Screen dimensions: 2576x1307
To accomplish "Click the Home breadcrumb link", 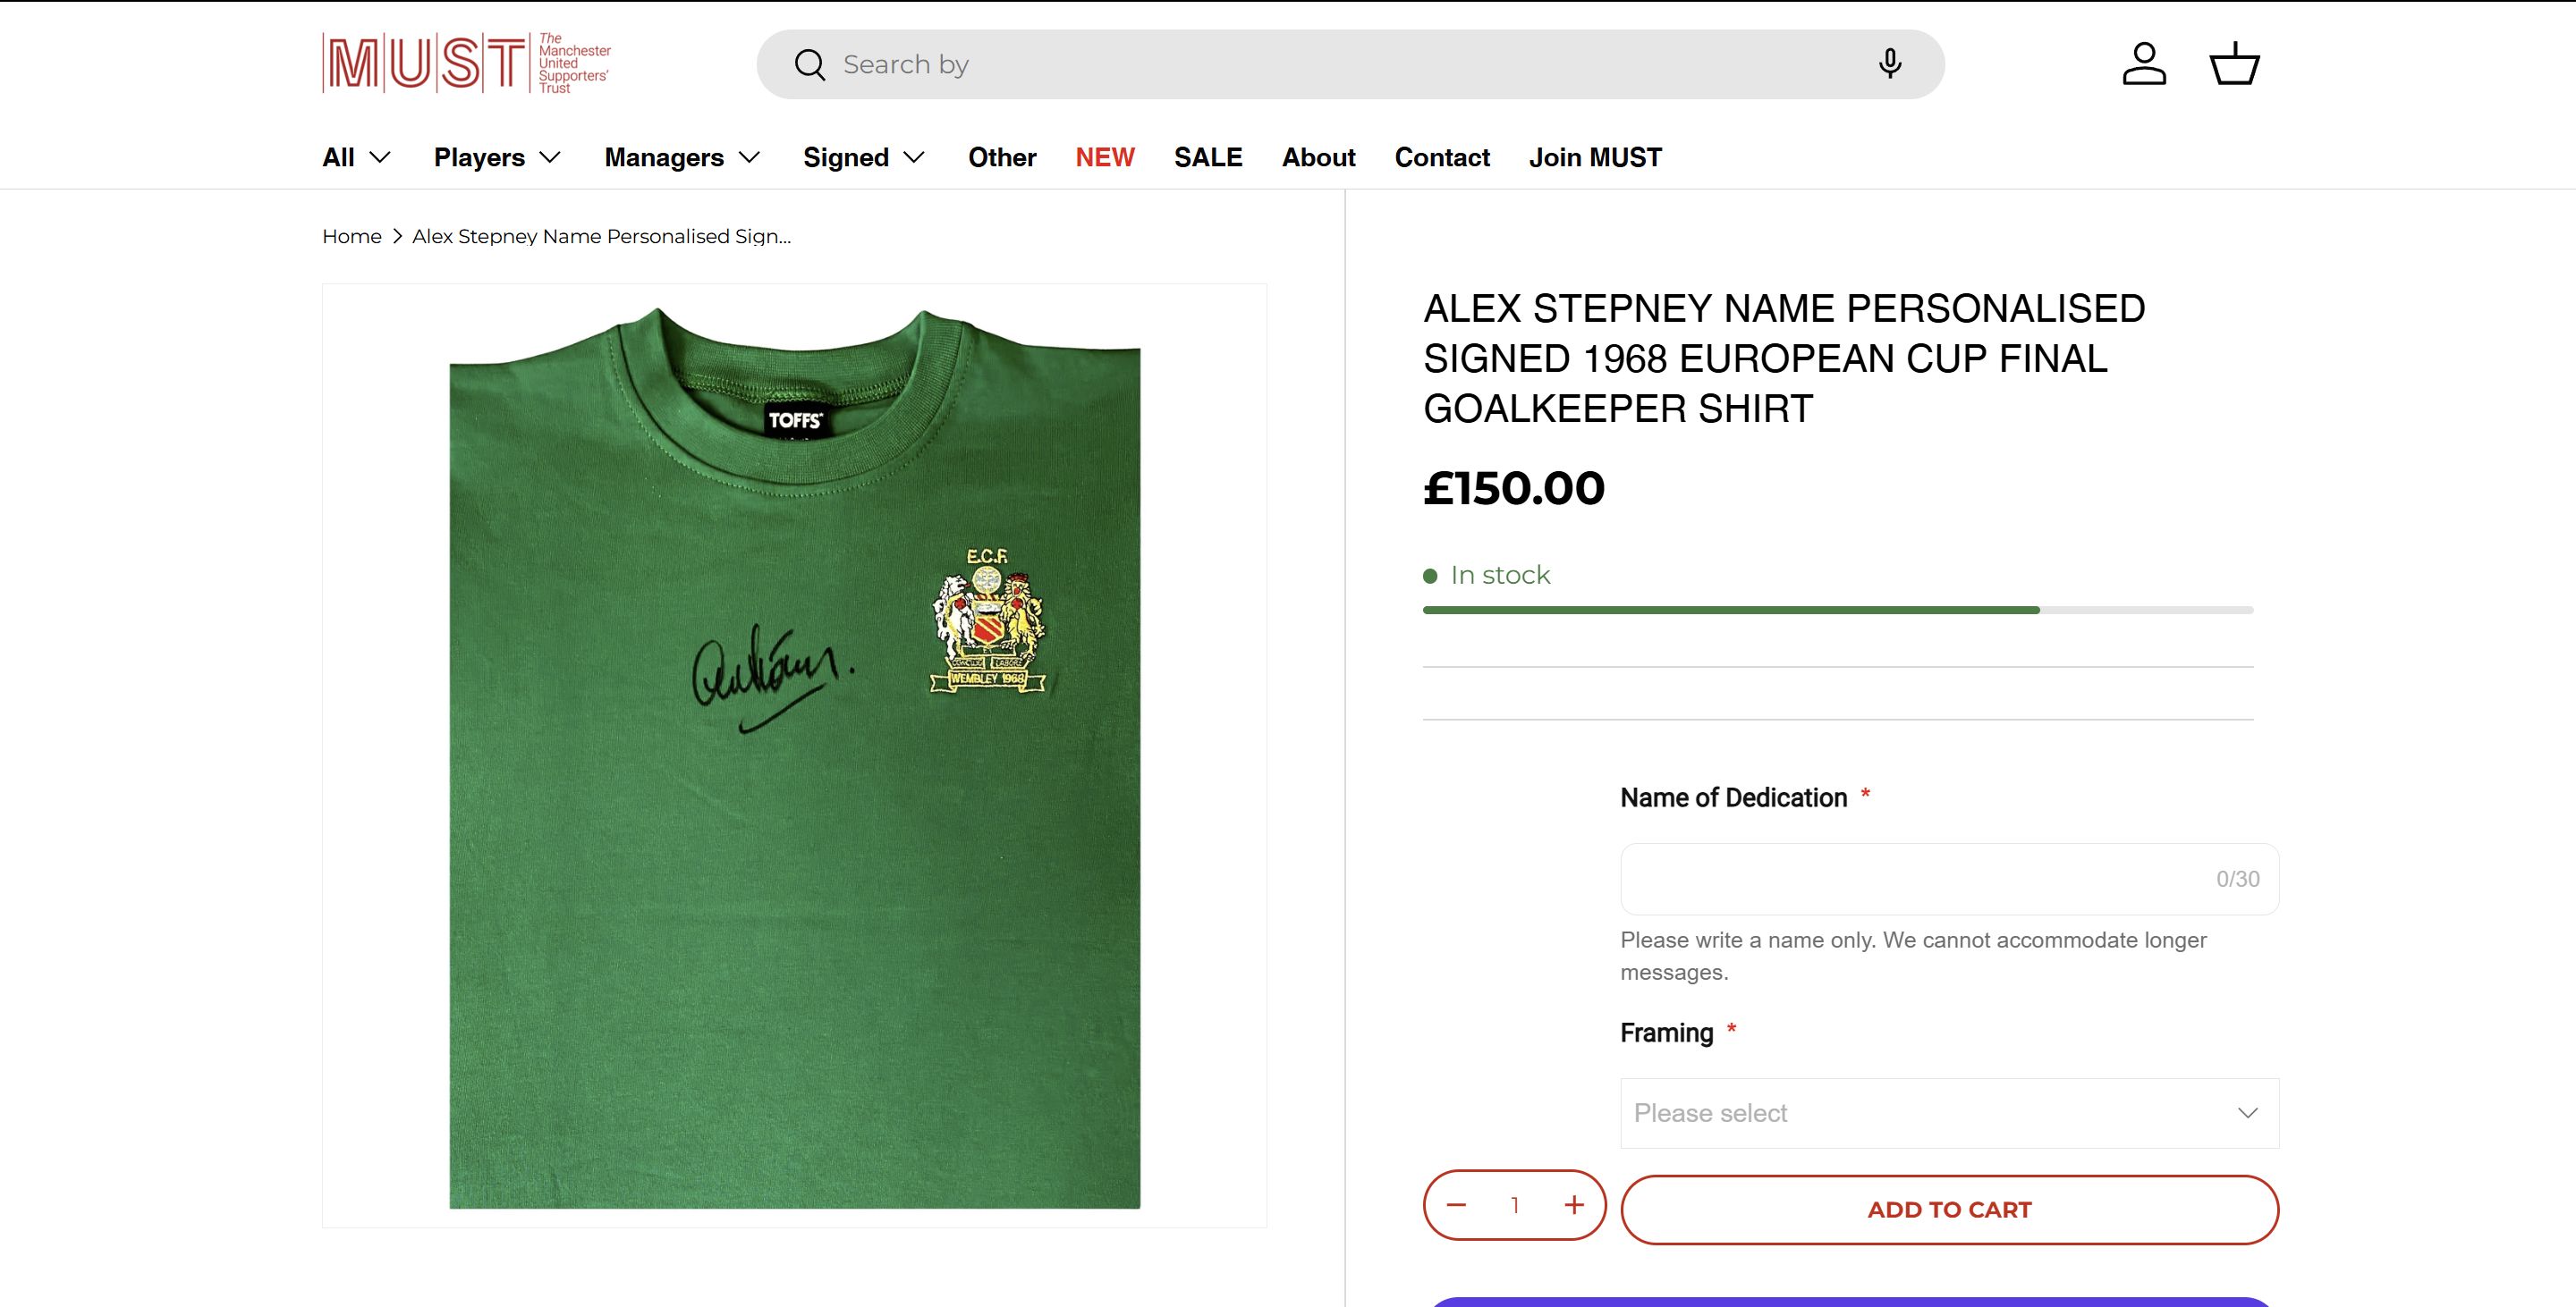I will [352, 237].
